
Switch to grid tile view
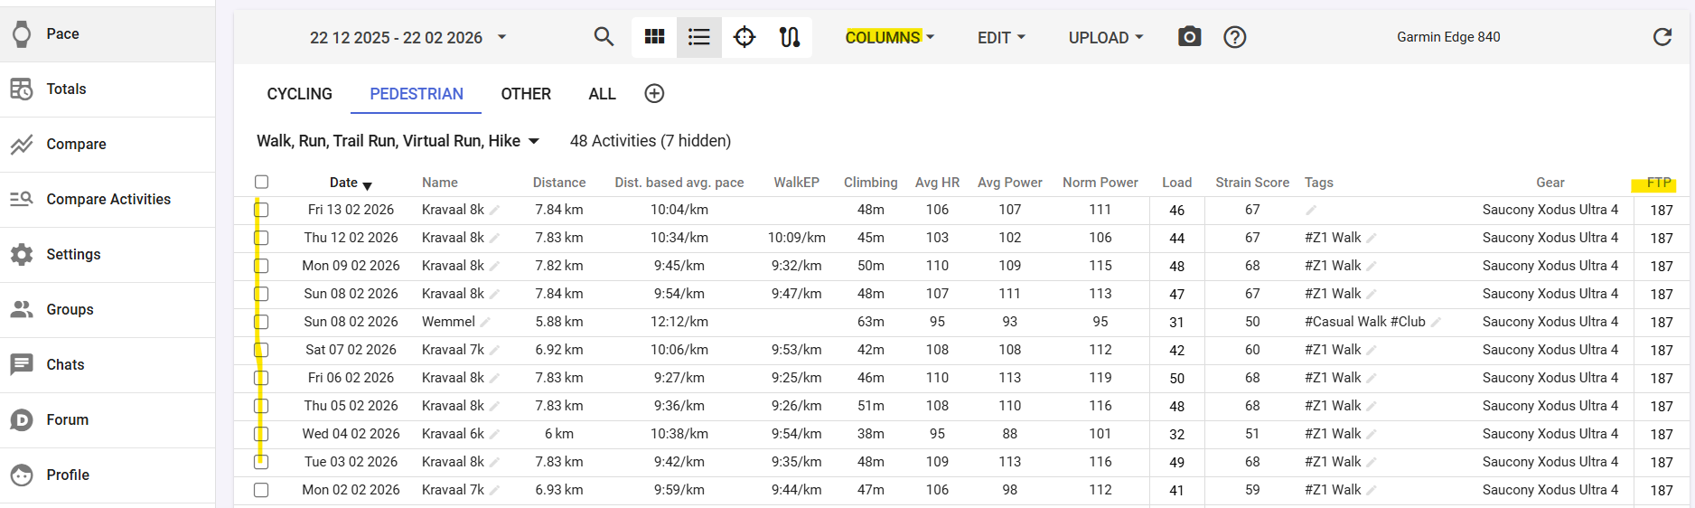coord(654,37)
